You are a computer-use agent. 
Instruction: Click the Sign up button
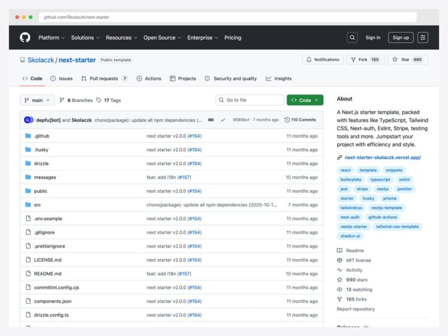401,37
